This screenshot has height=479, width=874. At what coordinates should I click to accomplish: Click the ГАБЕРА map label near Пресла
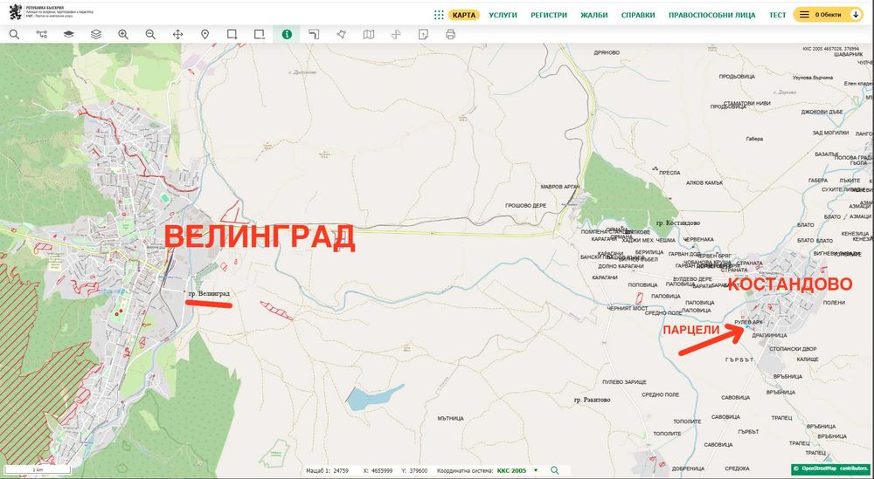(754, 139)
